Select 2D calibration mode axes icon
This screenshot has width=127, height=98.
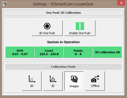(32, 79)
